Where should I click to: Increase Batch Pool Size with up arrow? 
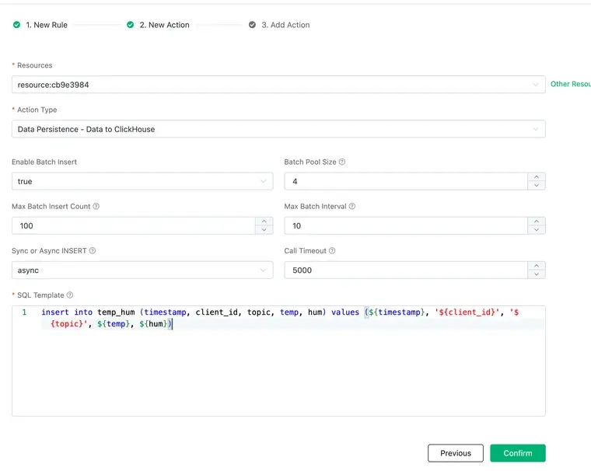536,176
